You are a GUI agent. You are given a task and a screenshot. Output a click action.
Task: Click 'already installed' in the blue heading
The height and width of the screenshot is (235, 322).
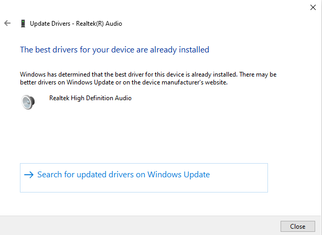point(179,50)
